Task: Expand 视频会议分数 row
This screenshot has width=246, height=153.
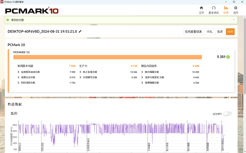Action: click(18, 77)
